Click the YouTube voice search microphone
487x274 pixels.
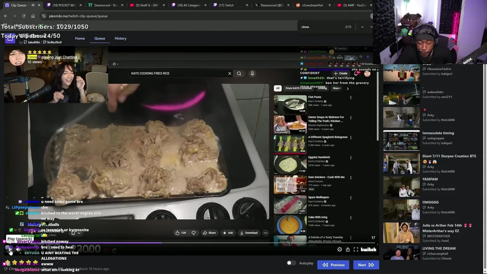tap(252, 73)
